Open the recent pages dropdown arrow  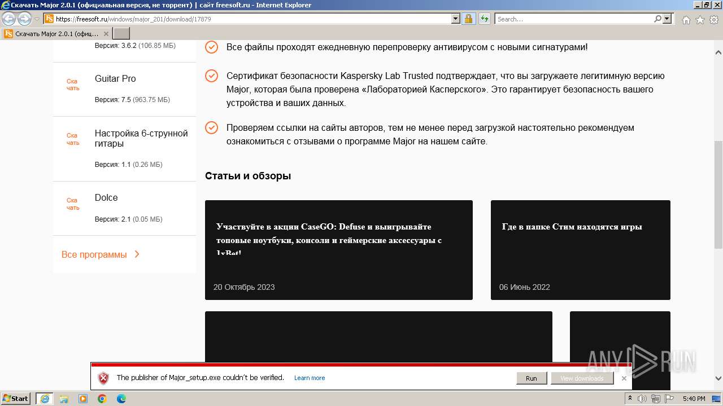coord(37,19)
